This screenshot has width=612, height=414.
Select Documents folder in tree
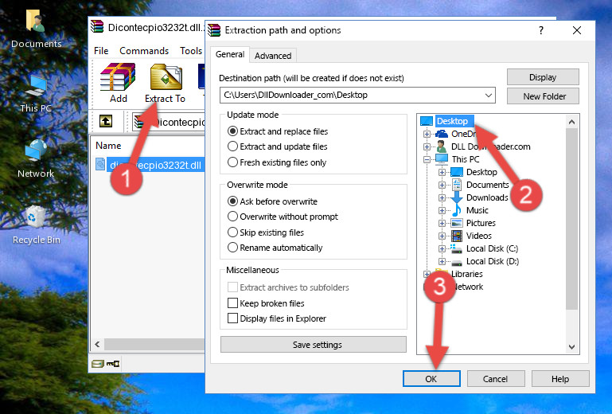click(x=488, y=185)
